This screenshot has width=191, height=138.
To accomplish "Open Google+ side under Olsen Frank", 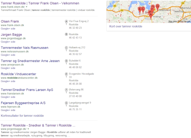I will coord(8,29).
